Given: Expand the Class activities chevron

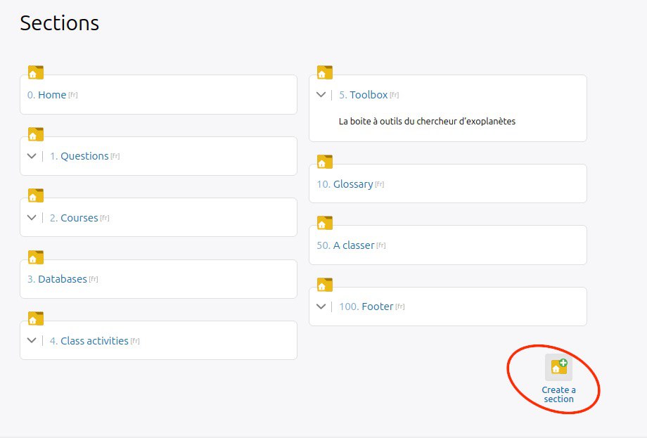Looking at the screenshot, I should tap(32, 340).
